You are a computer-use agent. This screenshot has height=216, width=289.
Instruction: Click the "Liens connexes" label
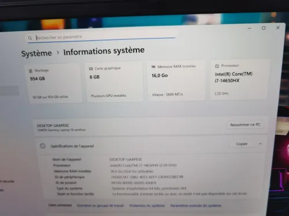[x=60, y=205]
